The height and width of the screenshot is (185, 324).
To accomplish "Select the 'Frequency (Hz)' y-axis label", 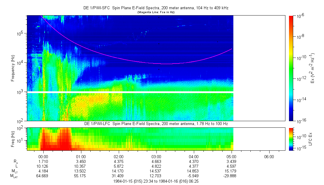I will 13,68.
